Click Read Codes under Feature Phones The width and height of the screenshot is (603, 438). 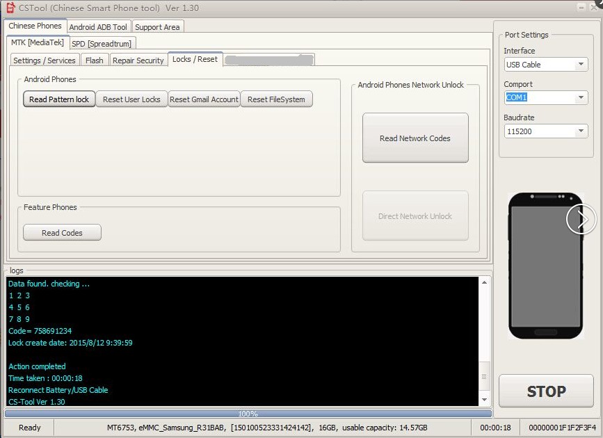point(62,233)
